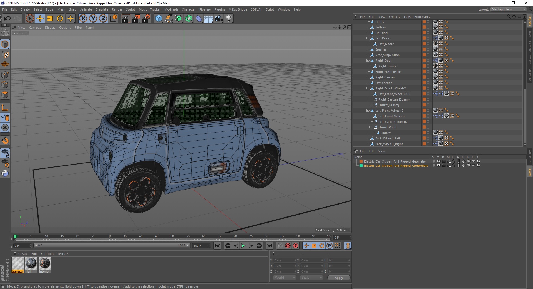Click record active objects button
Image resolution: width=533 pixels, height=289 pixels.
(280, 246)
